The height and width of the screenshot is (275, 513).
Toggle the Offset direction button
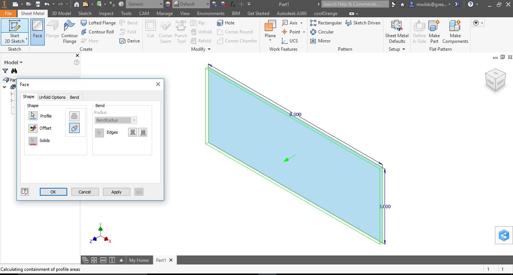click(33, 128)
